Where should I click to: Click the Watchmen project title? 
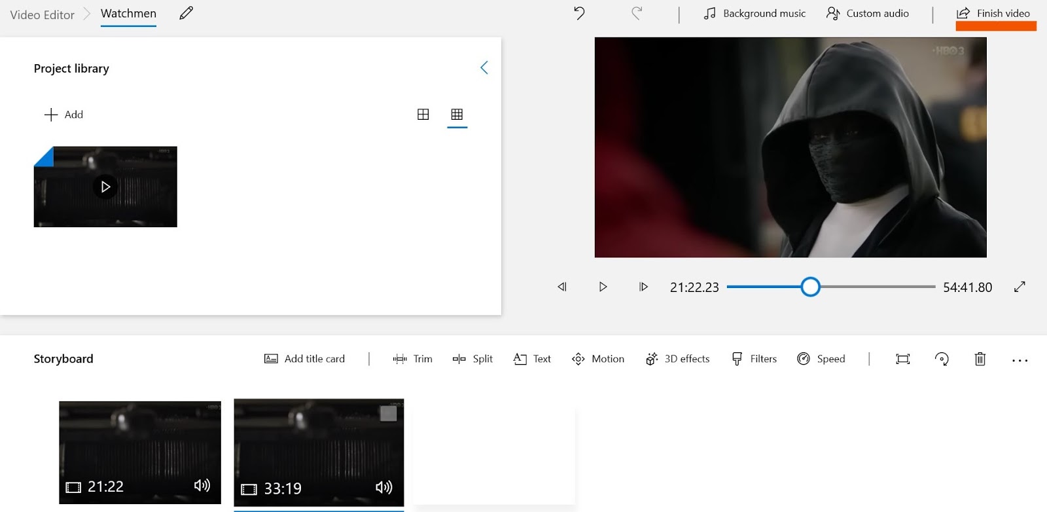click(128, 14)
